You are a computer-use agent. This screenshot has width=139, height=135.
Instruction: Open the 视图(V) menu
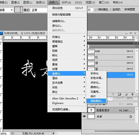coord(90,2)
